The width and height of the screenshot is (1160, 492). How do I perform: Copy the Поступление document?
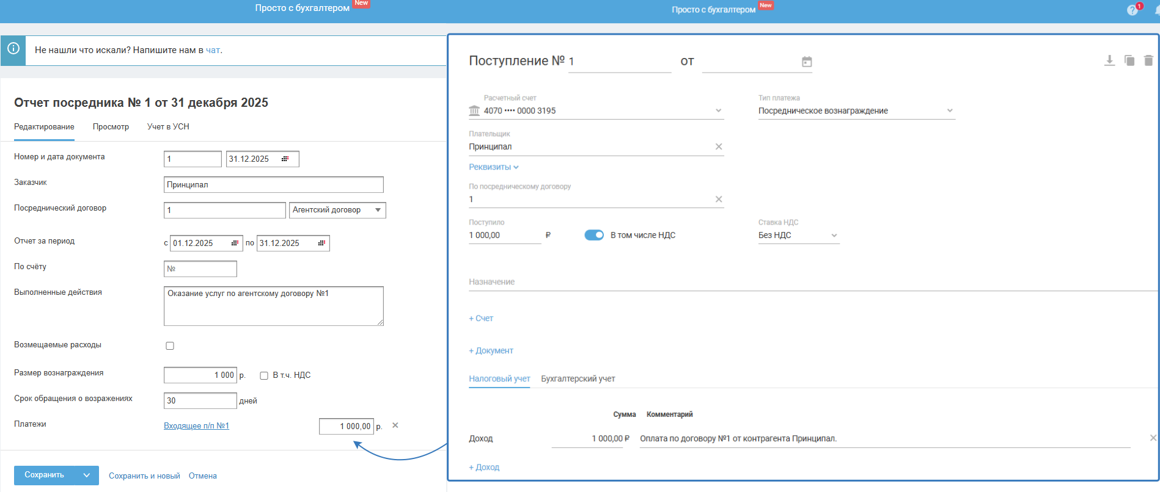coord(1129,60)
